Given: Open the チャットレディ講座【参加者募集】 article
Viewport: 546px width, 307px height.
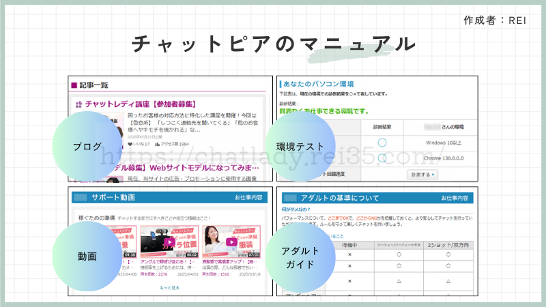Looking at the screenshot, I should pos(141,104).
